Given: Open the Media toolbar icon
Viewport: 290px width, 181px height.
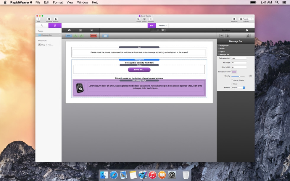Looking at the screenshot, I should tap(144, 19).
